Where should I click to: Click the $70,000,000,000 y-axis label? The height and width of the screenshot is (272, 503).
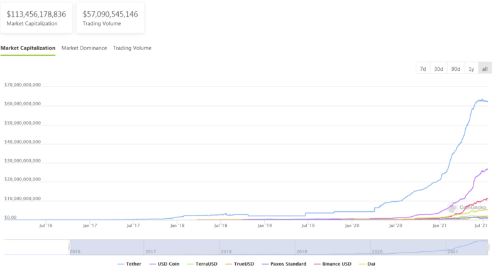tap(23, 85)
